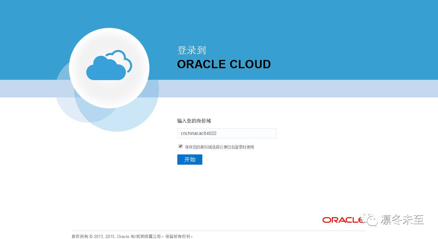The height and width of the screenshot is (239, 438).
Task: Toggle the save identity domain checkbox
Action: (x=181, y=146)
